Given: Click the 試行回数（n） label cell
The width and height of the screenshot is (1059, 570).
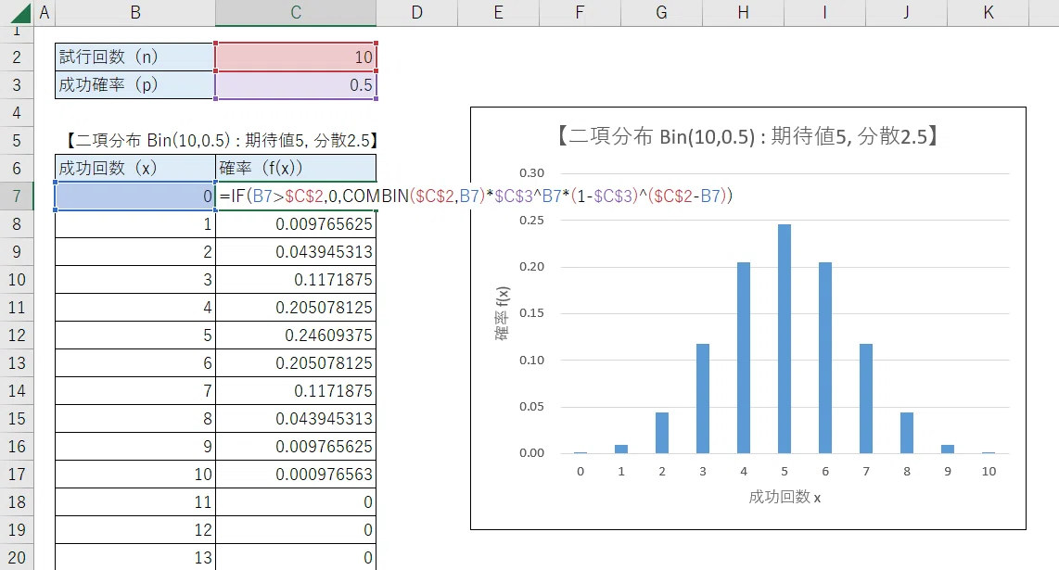Looking at the screenshot, I should pyautogui.click(x=135, y=57).
